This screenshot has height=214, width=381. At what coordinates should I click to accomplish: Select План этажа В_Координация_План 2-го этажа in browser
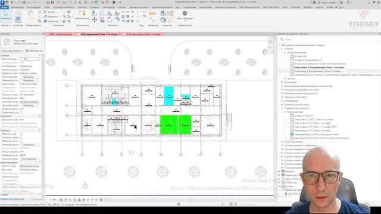click(x=317, y=71)
